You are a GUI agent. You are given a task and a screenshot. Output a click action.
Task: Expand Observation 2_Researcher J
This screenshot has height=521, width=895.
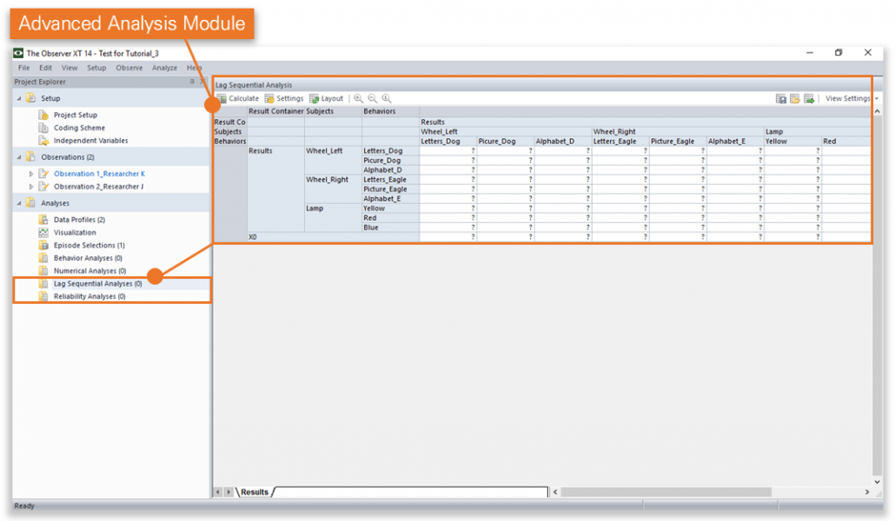pyautogui.click(x=31, y=187)
